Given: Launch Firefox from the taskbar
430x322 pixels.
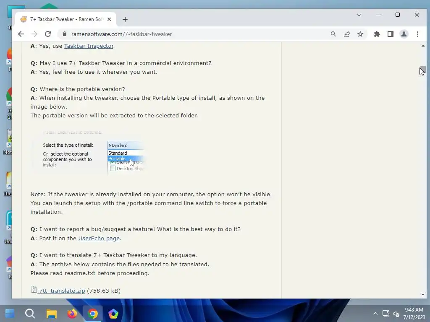Looking at the screenshot, I should coord(72,314).
